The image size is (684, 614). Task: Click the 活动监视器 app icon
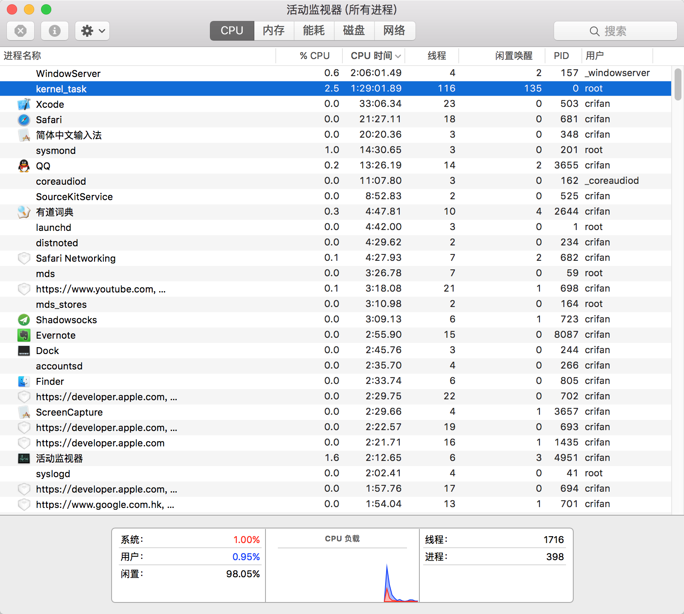click(x=24, y=458)
